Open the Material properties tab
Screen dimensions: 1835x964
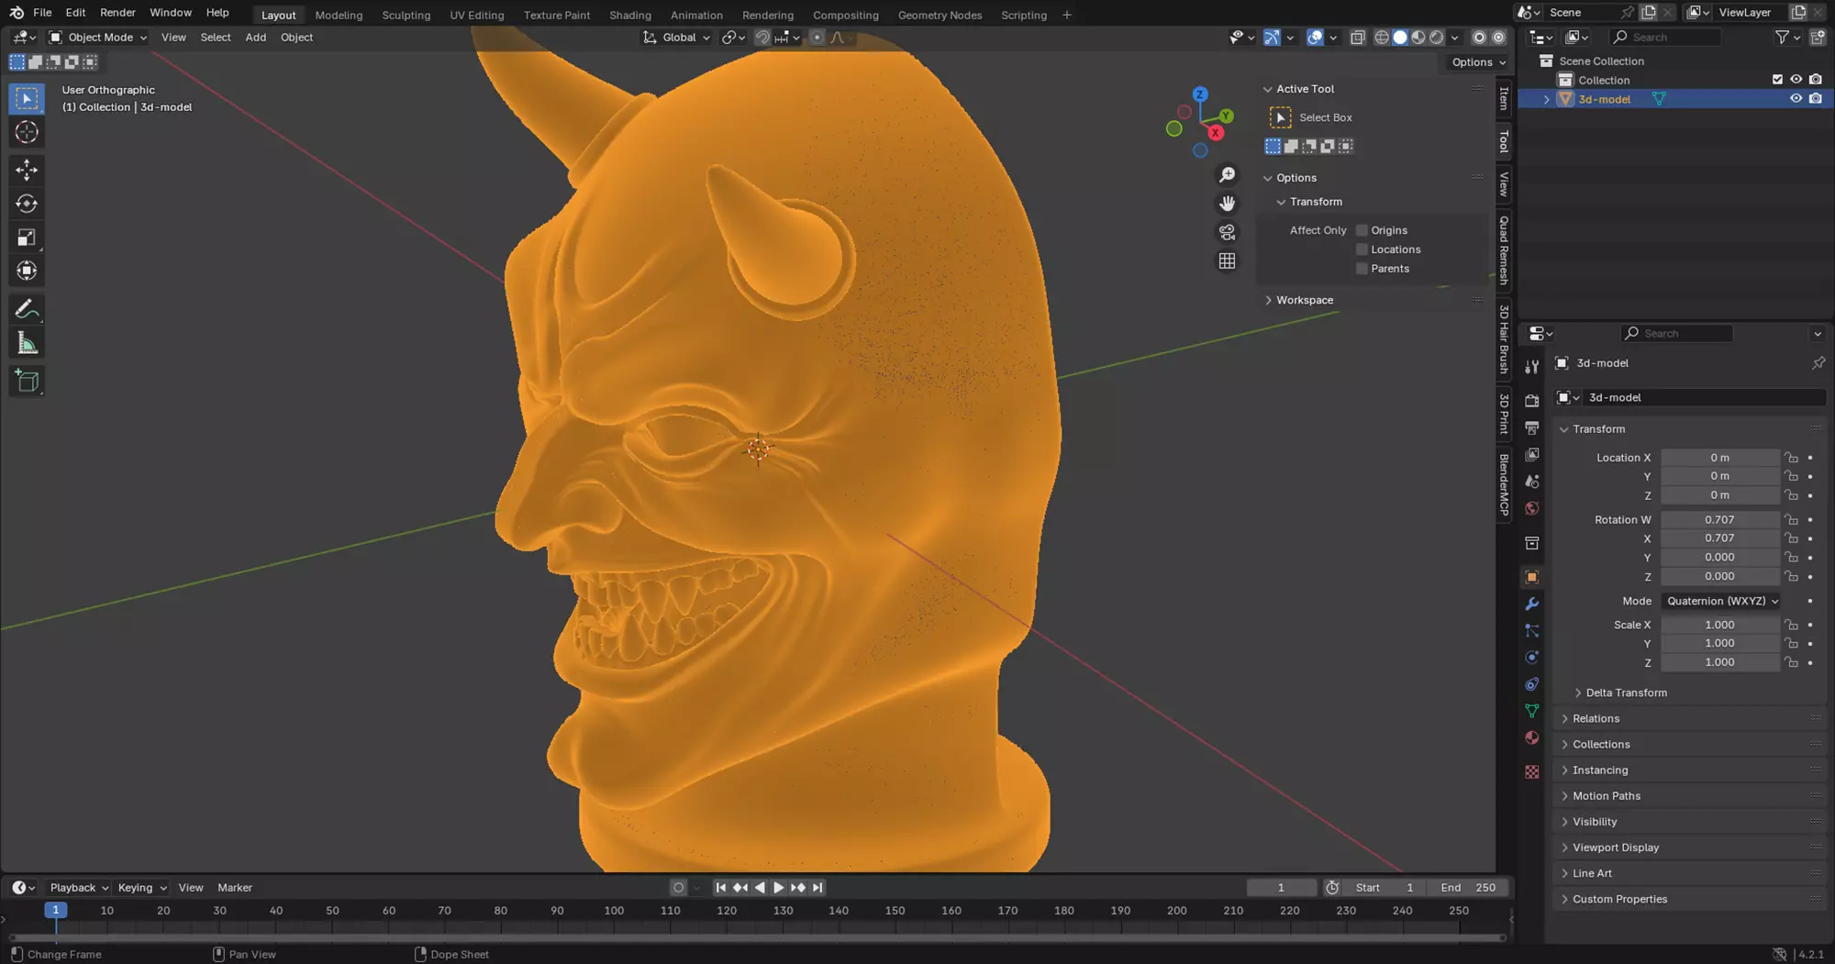(1531, 737)
